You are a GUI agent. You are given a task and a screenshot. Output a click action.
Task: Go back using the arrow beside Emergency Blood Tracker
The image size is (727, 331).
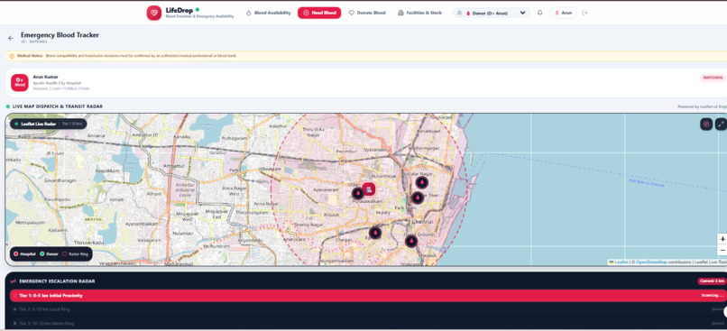click(11, 38)
